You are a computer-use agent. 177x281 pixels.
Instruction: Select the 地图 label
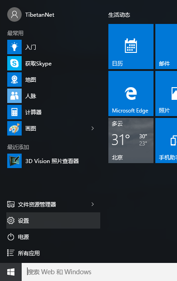click(31, 80)
